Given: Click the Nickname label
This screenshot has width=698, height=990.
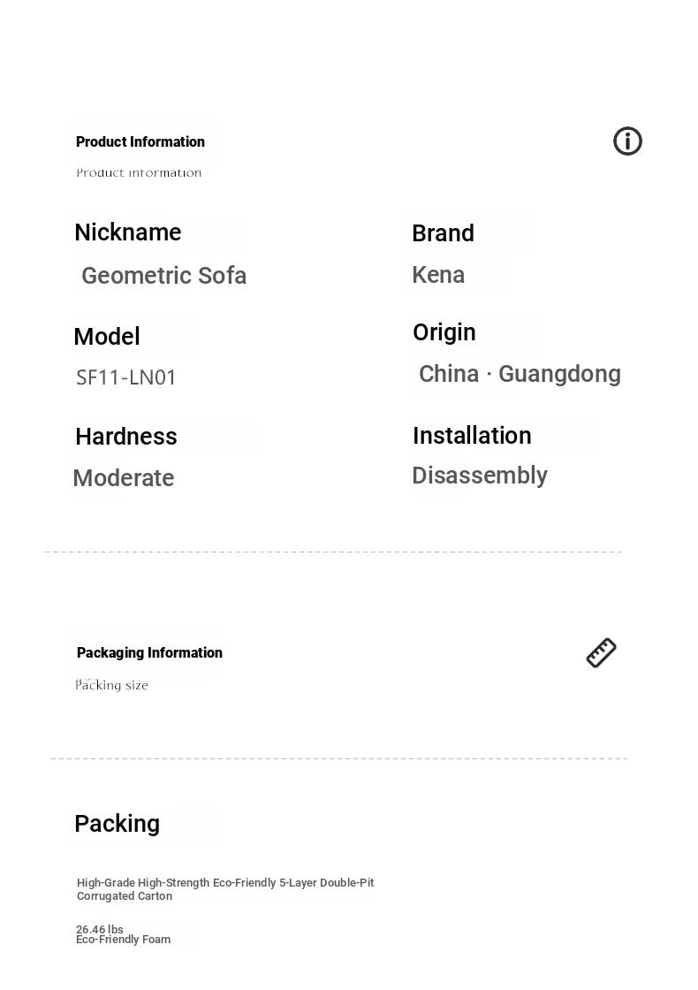Looking at the screenshot, I should click(127, 232).
